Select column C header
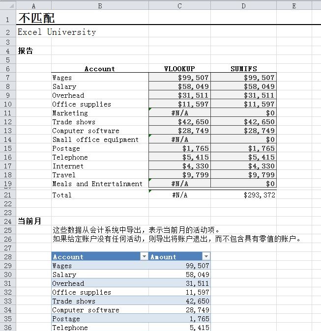 179,6
